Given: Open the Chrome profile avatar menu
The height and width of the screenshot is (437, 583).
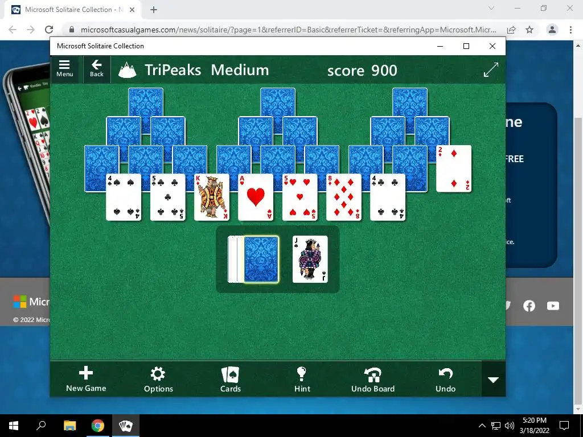Looking at the screenshot, I should click(x=552, y=30).
